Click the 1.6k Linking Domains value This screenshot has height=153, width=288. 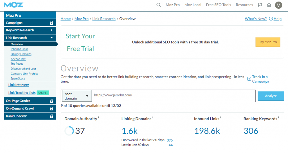(129, 131)
